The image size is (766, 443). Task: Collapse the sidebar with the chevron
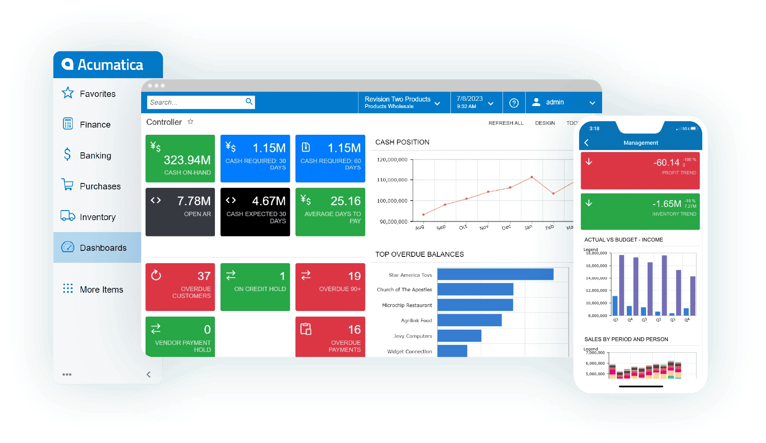coord(148,374)
